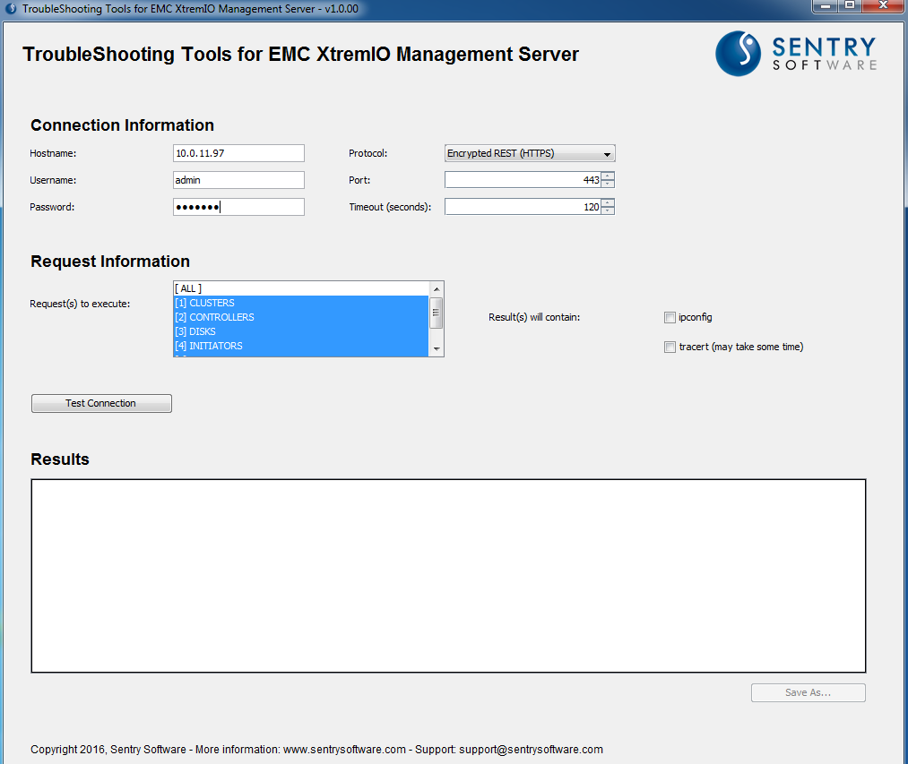Enable the ipconfig checkbox
This screenshot has width=908, height=764.
pyautogui.click(x=670, y=317)
